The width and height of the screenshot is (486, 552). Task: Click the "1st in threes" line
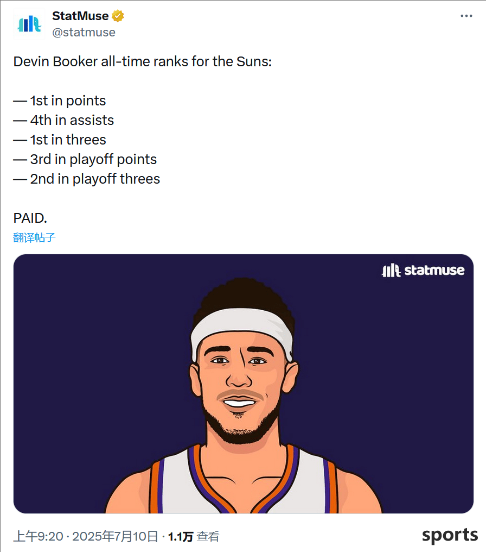tap(59, 140)
